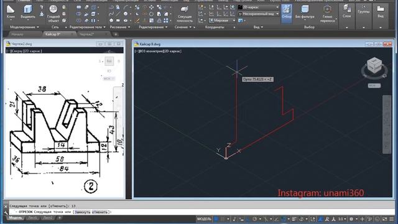398x224 pixels.
Task: Select the circle tool in Рисование panel
Action: coord(126,14)
